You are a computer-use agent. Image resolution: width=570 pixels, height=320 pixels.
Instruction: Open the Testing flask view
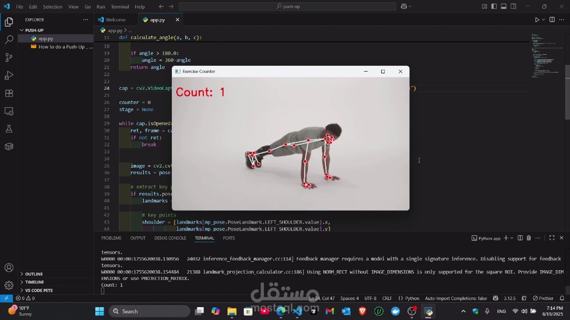(9, 129)
